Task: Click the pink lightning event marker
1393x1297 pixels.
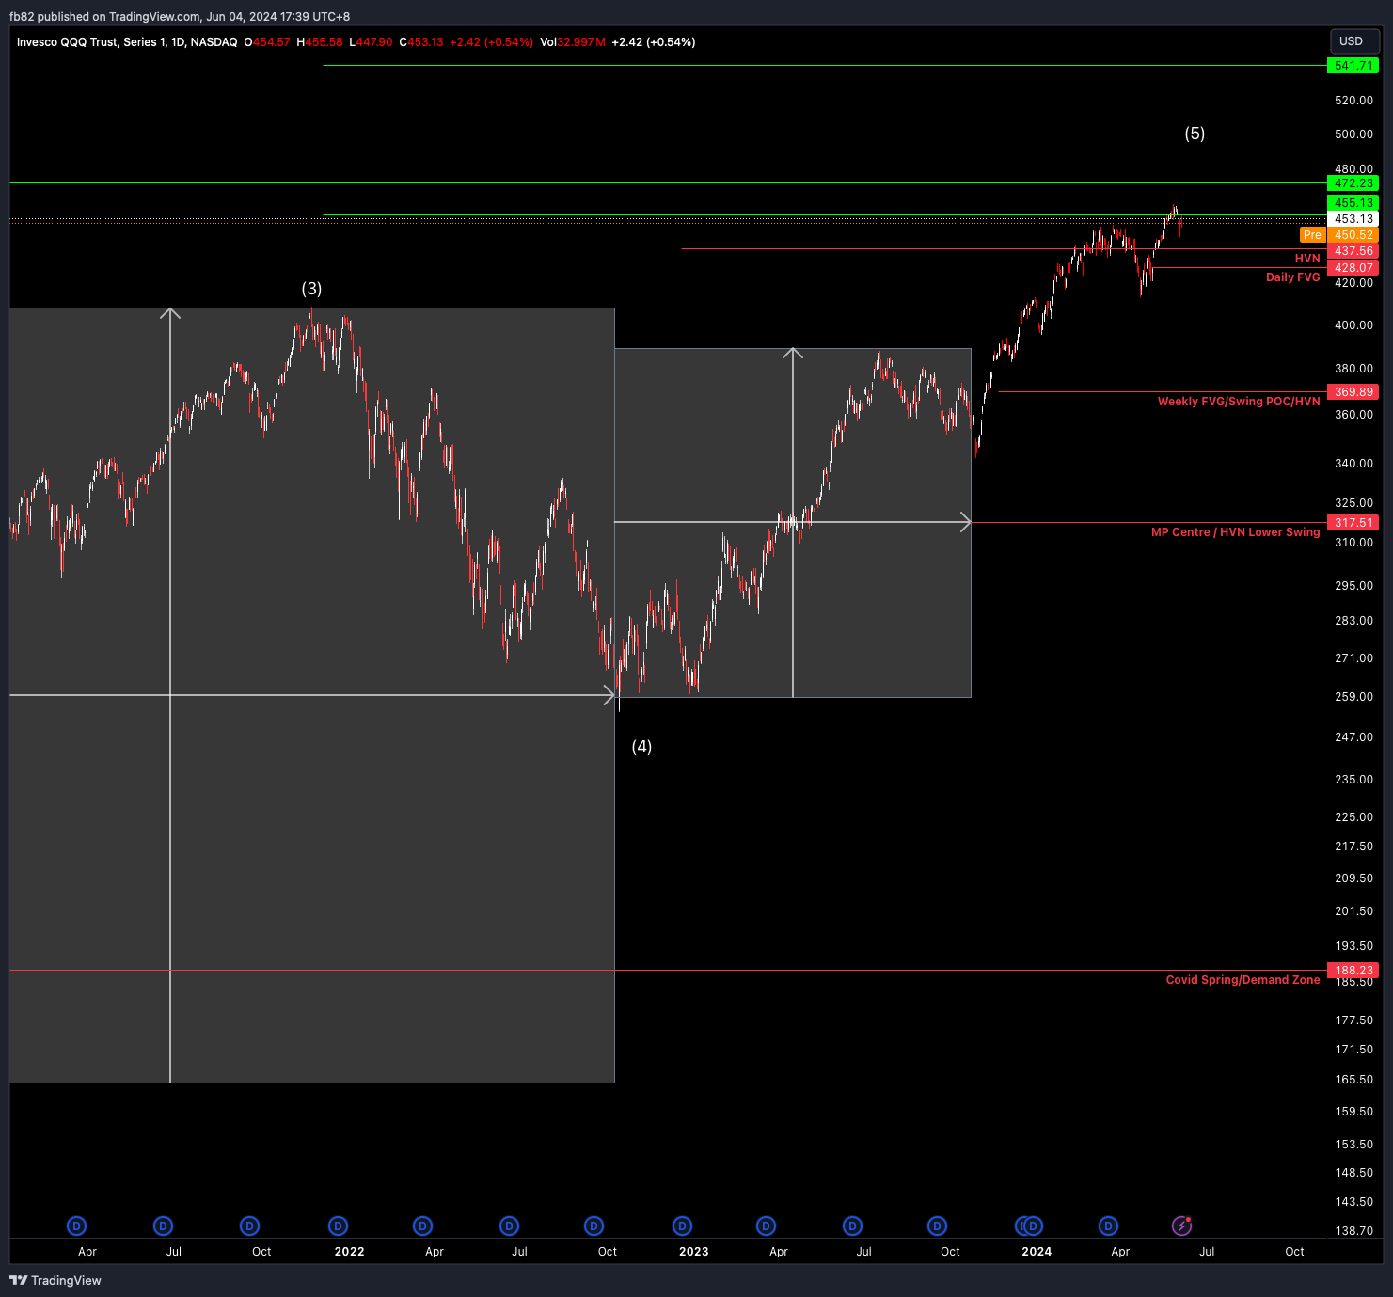Action: (x=1181, y=1226)
